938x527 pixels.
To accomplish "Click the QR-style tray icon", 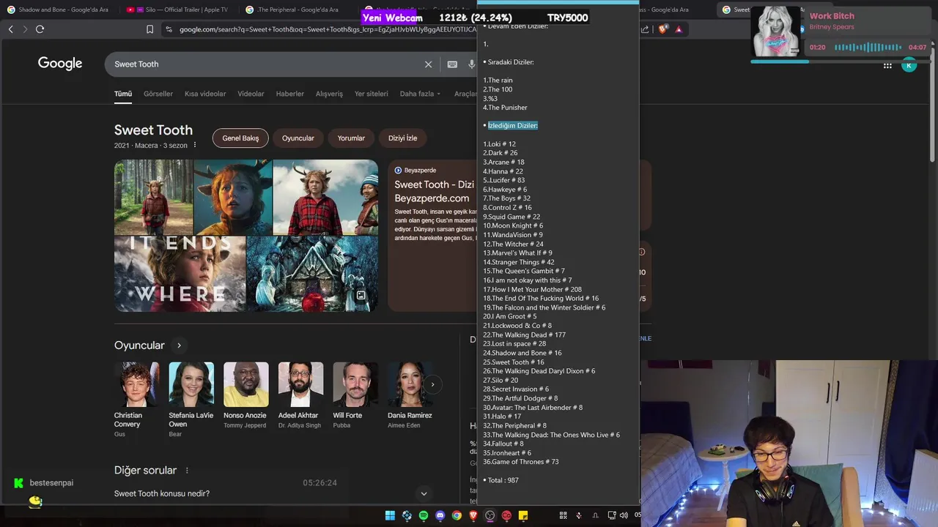I will [x=563, y=515].
